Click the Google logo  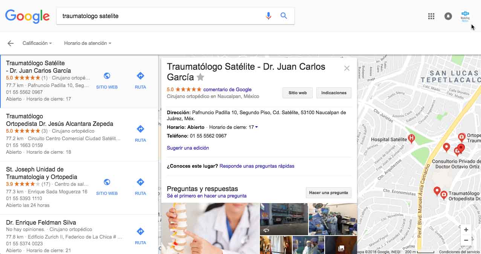pos(27,16)
